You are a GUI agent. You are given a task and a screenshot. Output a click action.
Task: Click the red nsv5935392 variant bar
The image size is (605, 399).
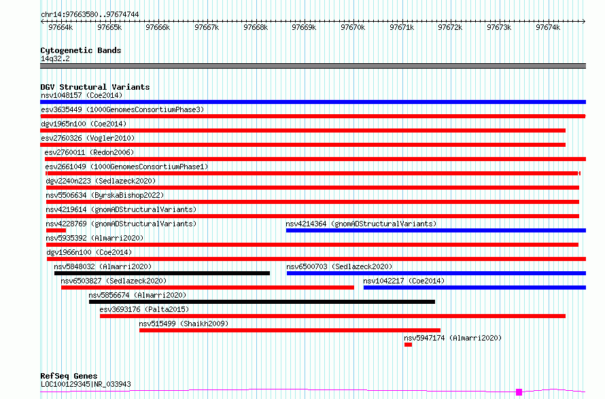tap(312, 245)
